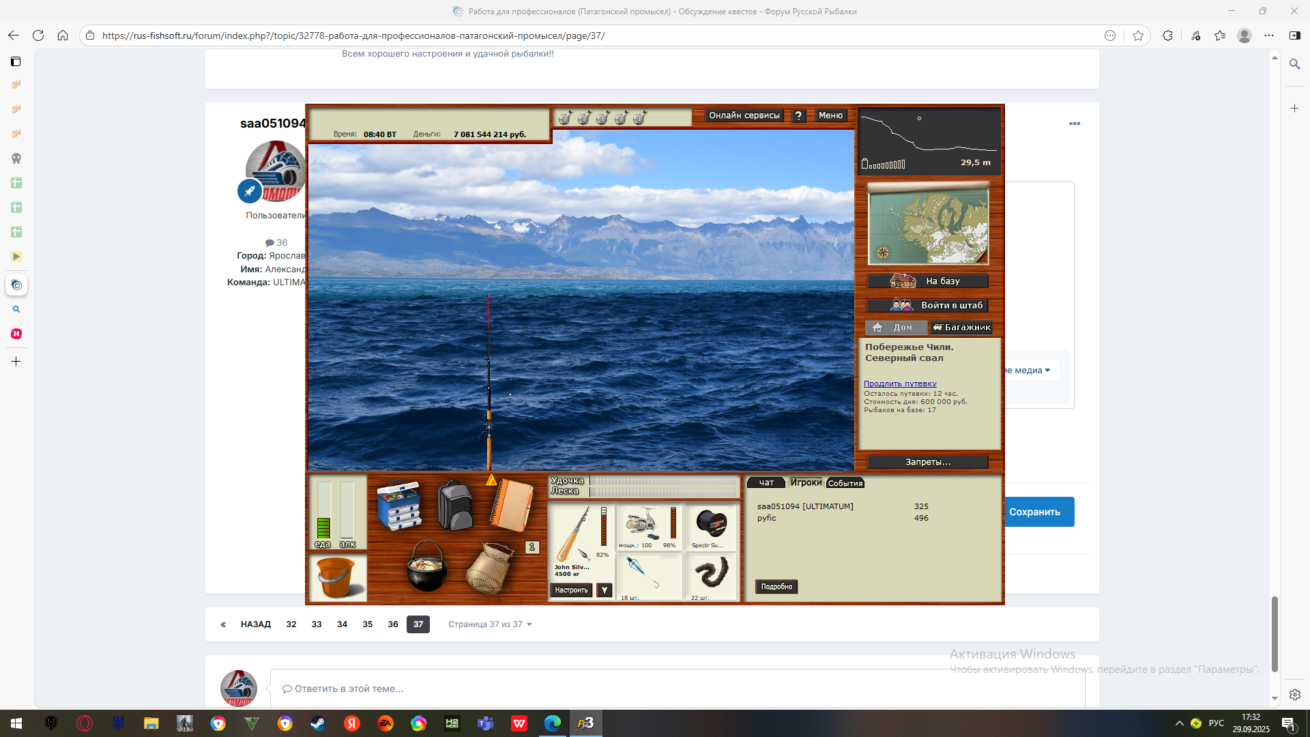Click the question mark help button
This screenshot has width=1310, height=737.
798,116
